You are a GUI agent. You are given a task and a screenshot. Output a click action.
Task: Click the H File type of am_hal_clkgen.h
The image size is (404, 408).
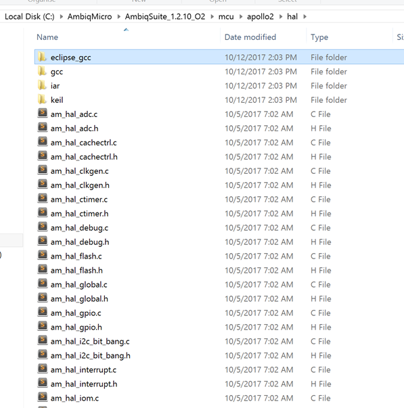click(x=321, y=185)
